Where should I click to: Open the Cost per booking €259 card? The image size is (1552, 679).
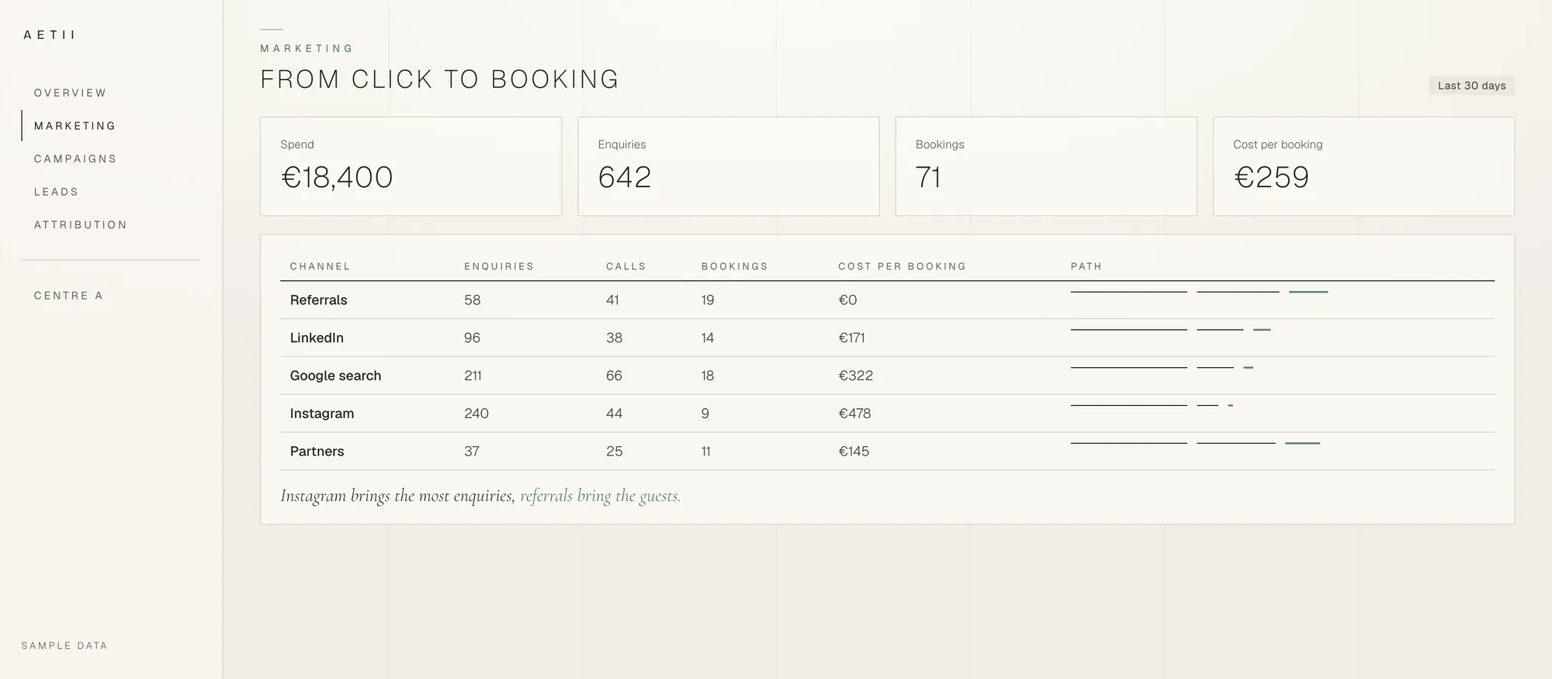pos(1363,166)
